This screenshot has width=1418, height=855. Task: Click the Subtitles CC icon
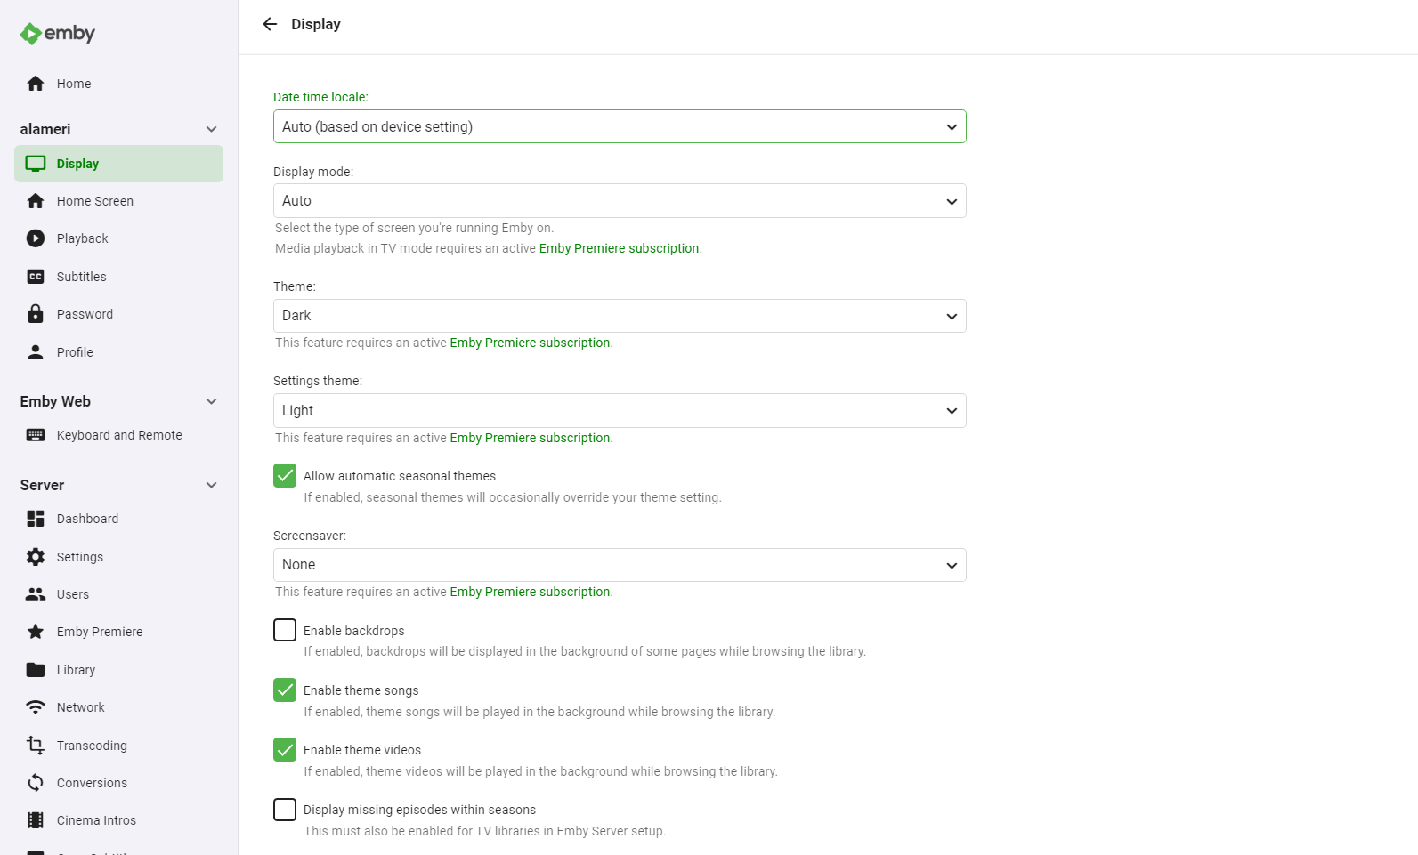point(36,277)
